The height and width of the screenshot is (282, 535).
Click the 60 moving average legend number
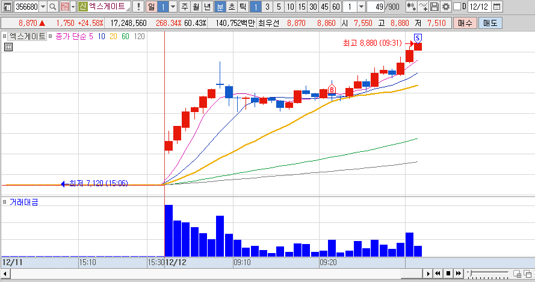click(125, 36)
